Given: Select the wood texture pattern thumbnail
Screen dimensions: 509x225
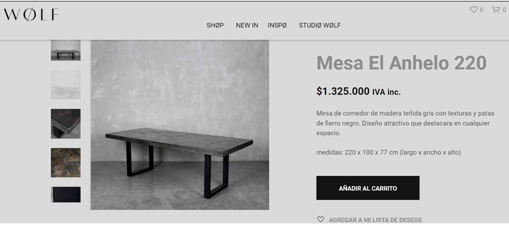Looking at the screenshot, I should [x=65, y=163].
